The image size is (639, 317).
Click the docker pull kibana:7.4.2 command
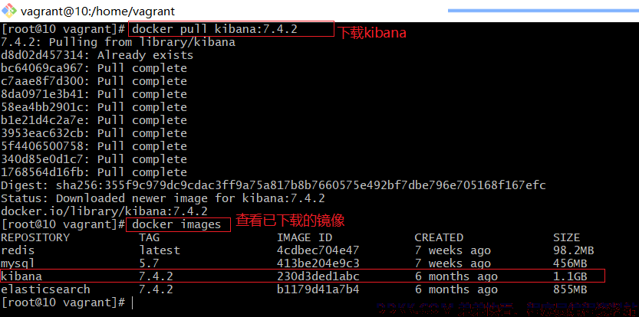pyautogui.click(x=215, y=29)
